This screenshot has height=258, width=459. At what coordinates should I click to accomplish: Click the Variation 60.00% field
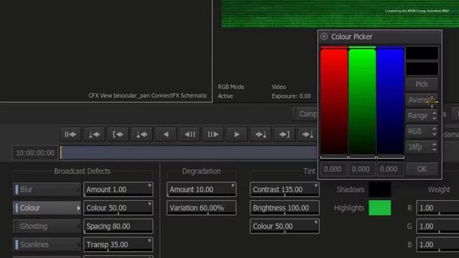(202, 208)
